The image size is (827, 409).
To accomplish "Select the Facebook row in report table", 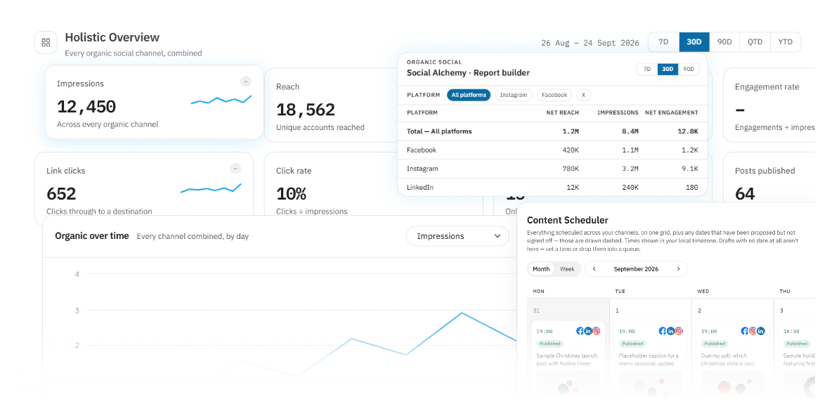I will (552, 150).
